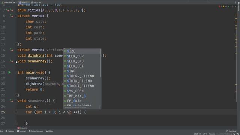Click the fold end marker on line 27

click(x=16, y=123)
